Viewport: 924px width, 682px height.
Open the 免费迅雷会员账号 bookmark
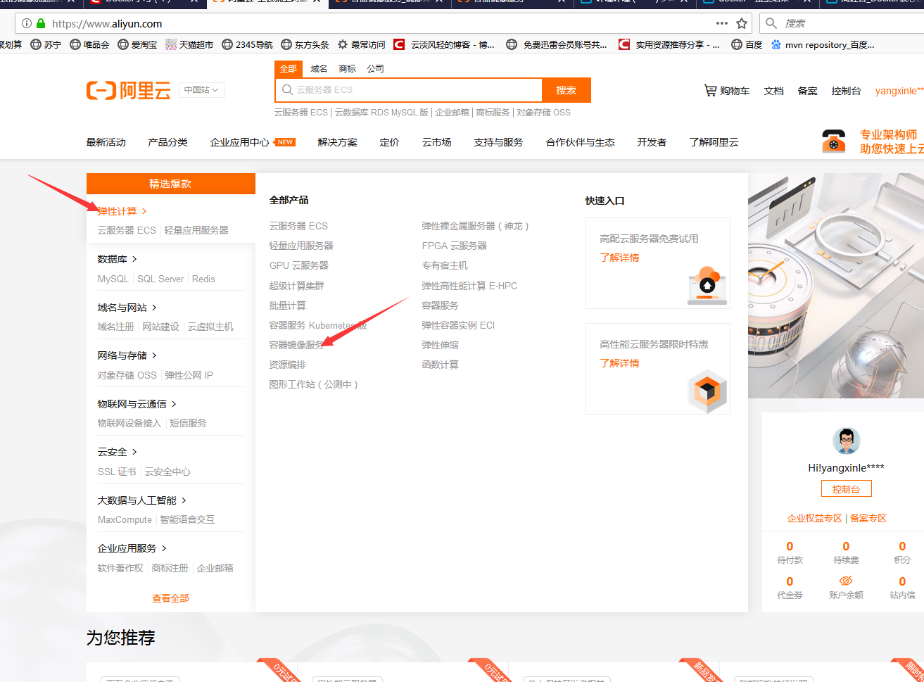click(557, 44)
